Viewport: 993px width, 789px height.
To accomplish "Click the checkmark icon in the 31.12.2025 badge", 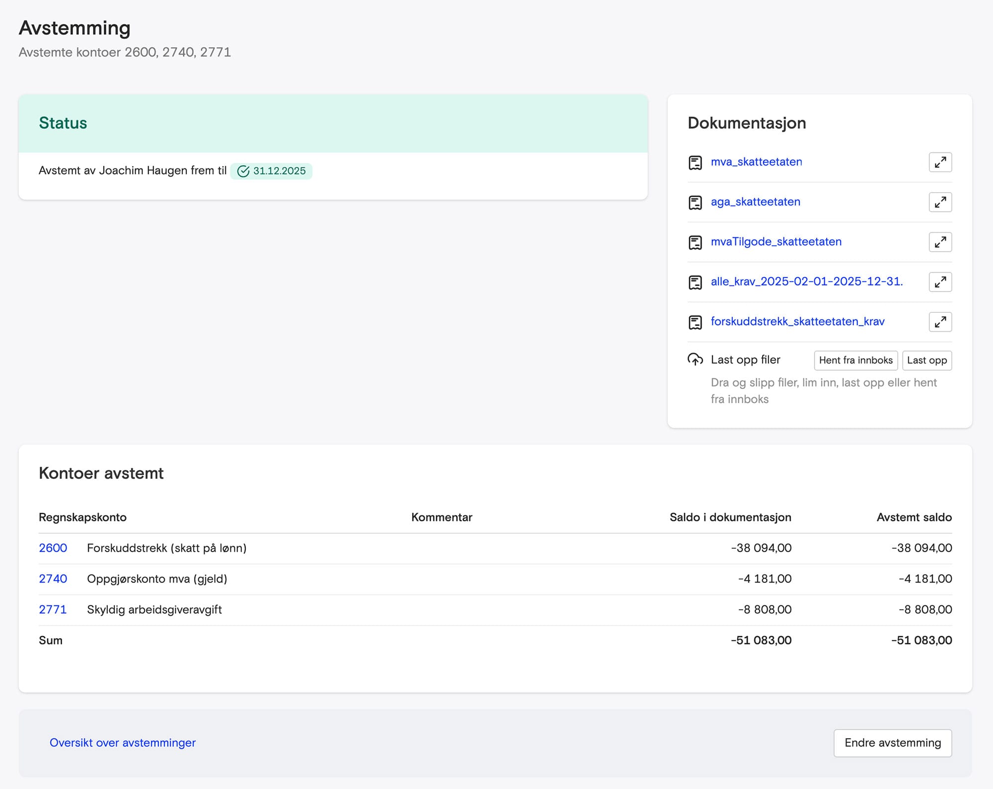I will click(x=243, y=171).
